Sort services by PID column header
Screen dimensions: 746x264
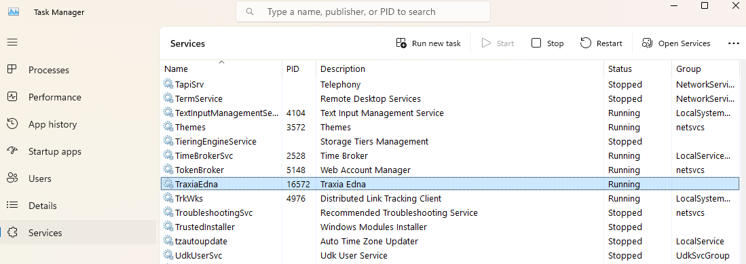coord(299,69)
